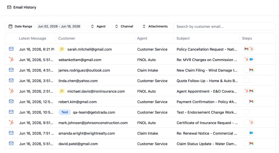Click the mail channel icon for amanda.wright row
Viewport: 279px width, 153px height.
click(11, 133)
